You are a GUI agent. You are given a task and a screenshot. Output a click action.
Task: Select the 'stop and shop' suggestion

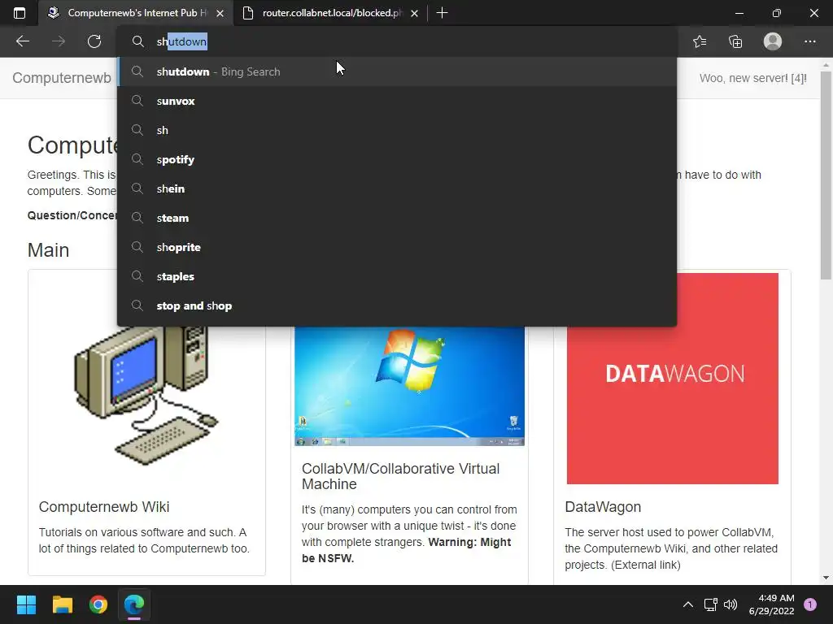pos(397,305)
